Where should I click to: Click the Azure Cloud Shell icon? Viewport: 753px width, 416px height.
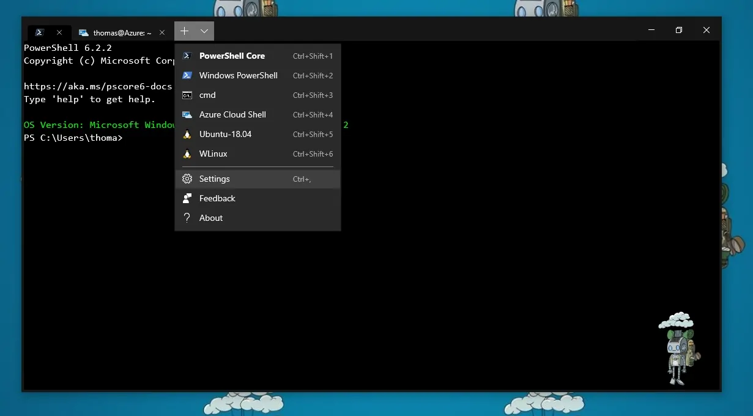pyautogui.click(x=187, y=114)
